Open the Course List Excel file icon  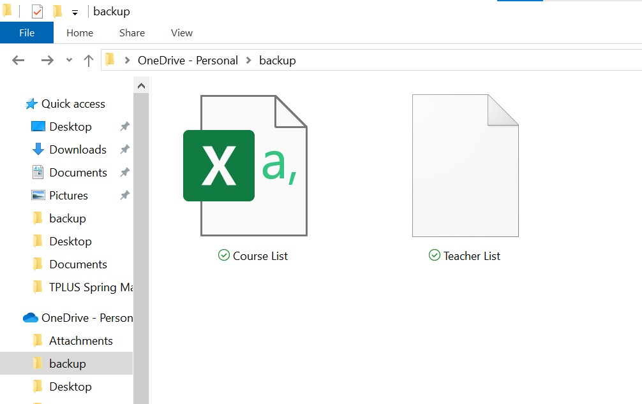(x=253, y=165)
